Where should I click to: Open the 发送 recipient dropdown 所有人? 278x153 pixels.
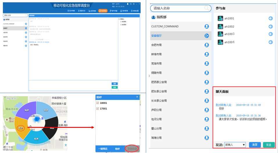tap(235, 145)
